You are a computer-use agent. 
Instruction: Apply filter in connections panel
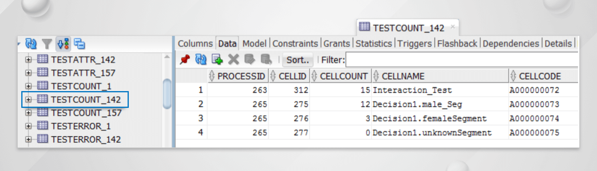coord(47,44)
